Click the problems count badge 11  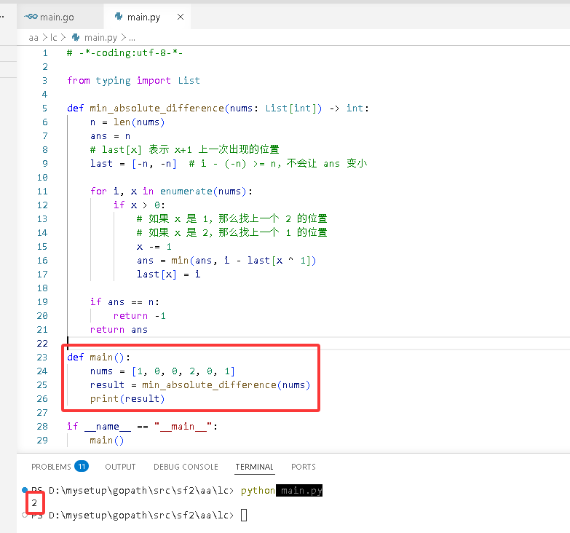(82, 466)
